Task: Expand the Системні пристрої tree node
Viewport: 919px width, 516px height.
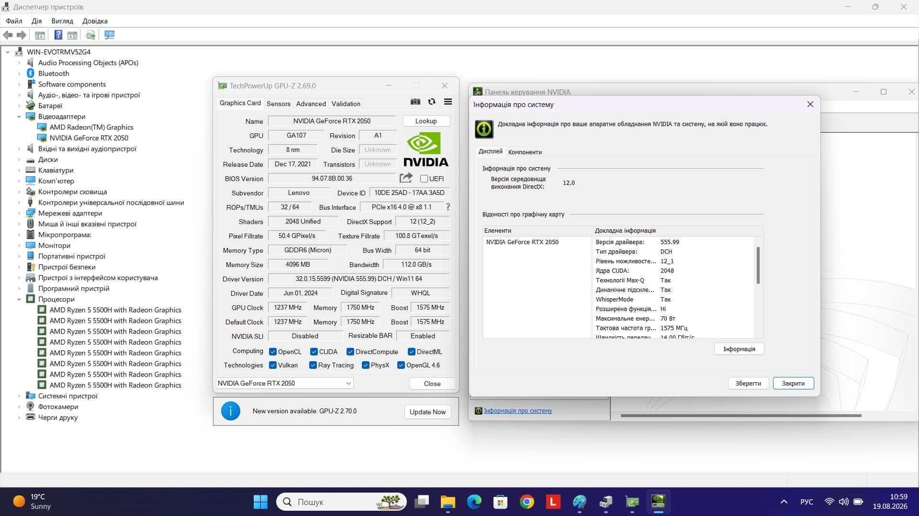Action: [19, 396]
